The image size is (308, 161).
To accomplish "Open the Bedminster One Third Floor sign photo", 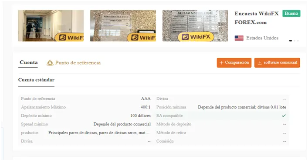I will [123, 26].
